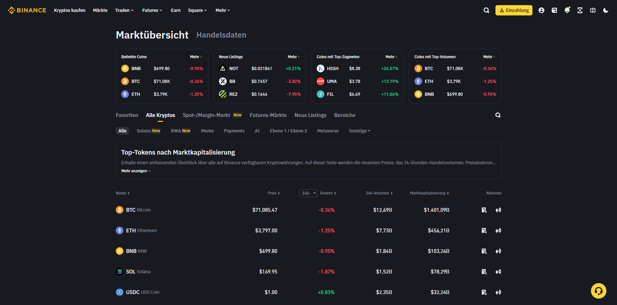Open Mehr link in Neue Listings card
The width and height of the screenshot is (617, 305).
(294, 57)
